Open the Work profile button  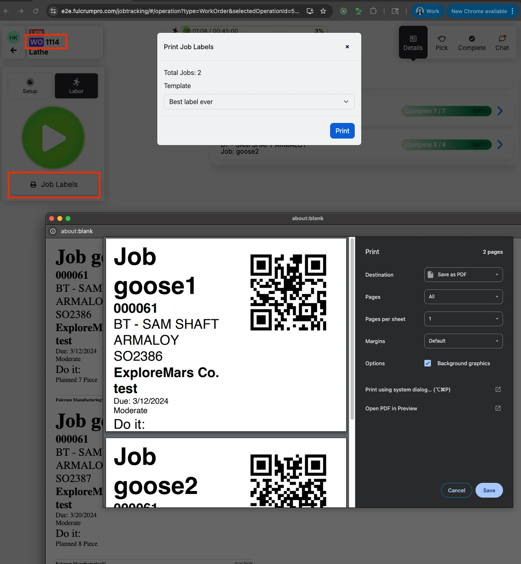click(428, 11)
